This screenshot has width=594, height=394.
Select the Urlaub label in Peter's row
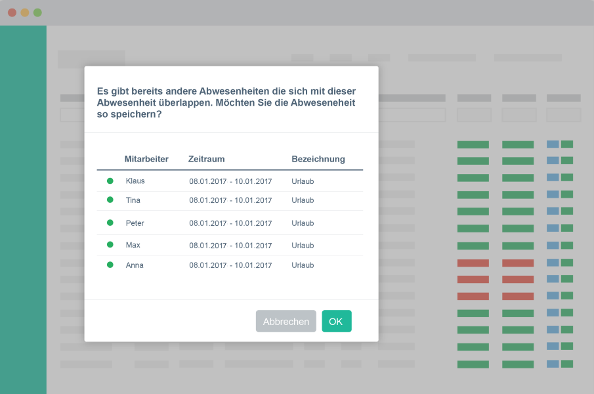point(302,223)
